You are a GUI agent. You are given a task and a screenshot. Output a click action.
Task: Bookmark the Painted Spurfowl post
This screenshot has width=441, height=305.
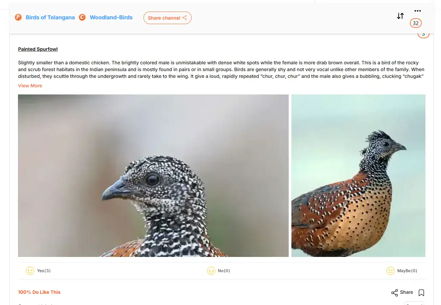tap(421, 292)
